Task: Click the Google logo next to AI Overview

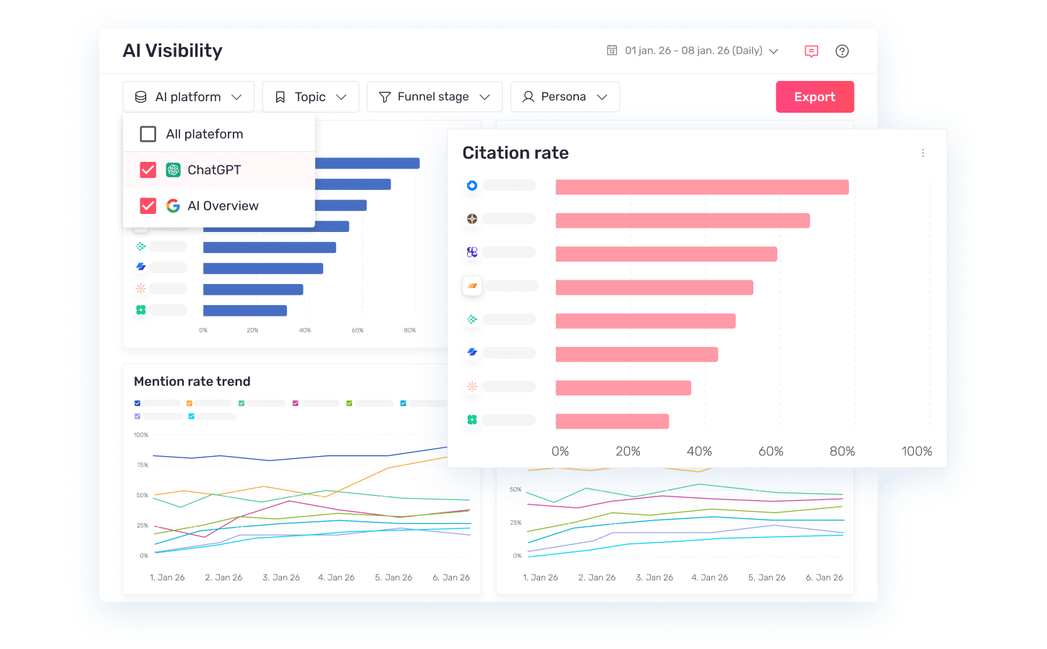Action: [173, 205]
